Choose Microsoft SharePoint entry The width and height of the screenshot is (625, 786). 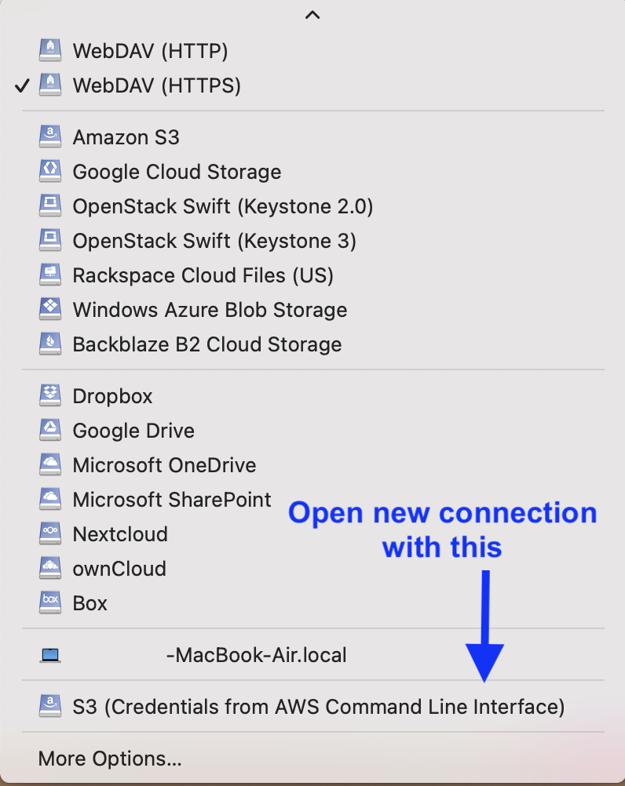[172, 500]
